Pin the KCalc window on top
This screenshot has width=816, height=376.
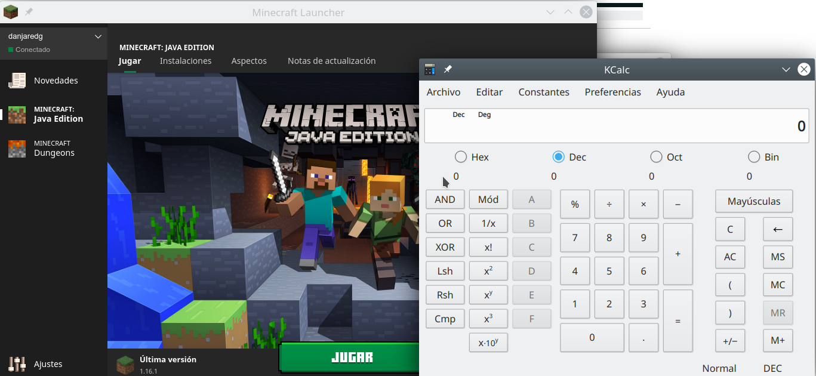[448, 70]
